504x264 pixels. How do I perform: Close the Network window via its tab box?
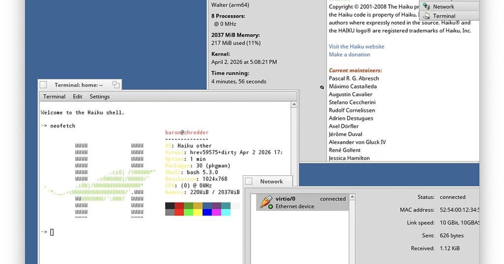(x=249, y=181)
